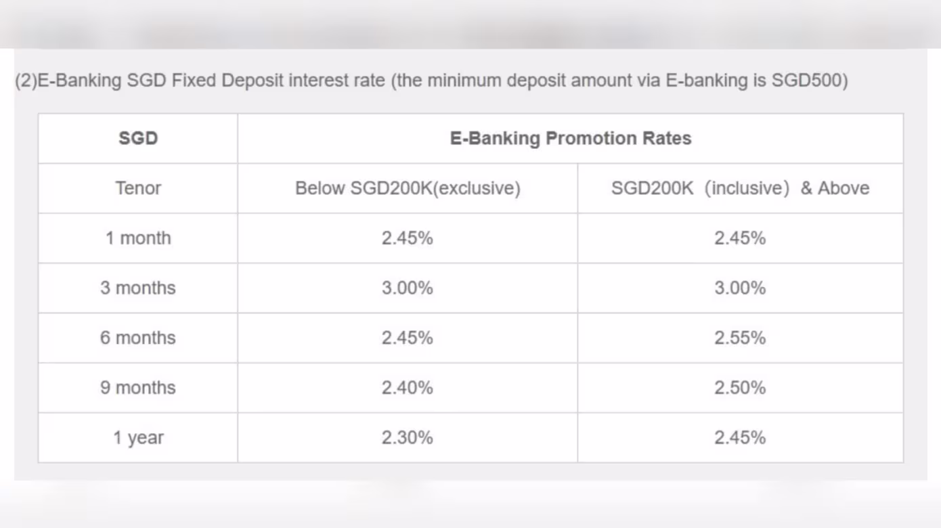Select the 1 year tenor cell
Screen dimensions: 941x528
click(138, 438)
